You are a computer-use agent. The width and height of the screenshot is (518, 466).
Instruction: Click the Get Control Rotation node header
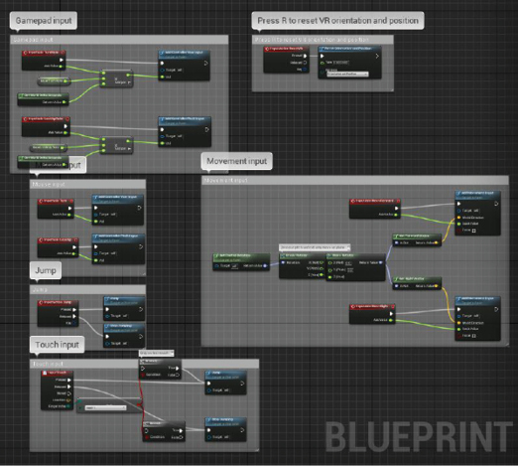click(241, 256)
